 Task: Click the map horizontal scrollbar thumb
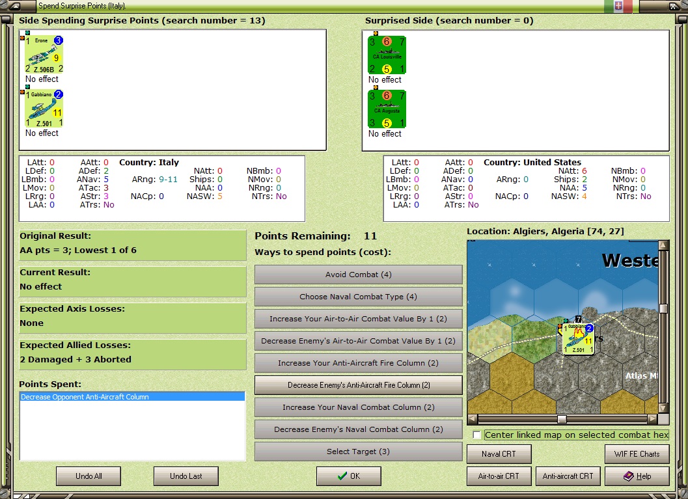562,419
